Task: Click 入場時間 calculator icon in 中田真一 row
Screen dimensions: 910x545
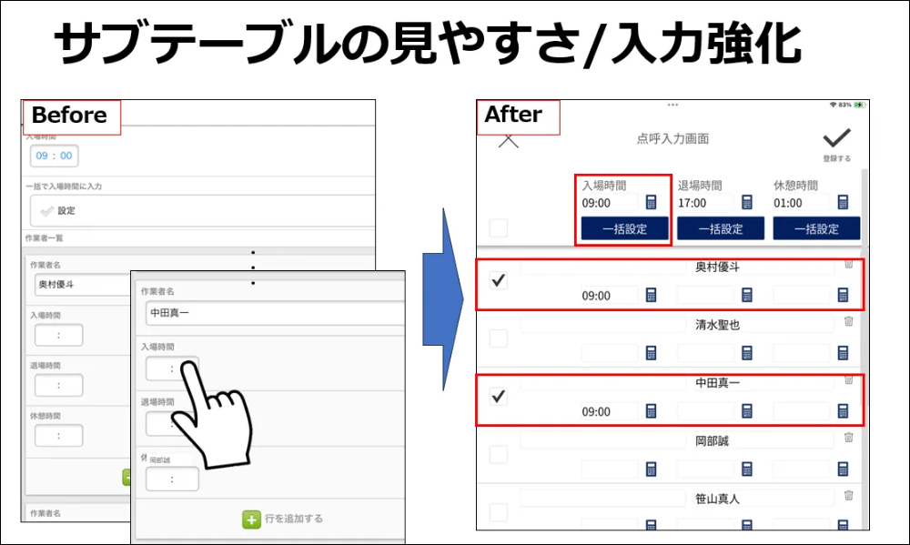Action: pyautogui.click(x=652, y=411)
